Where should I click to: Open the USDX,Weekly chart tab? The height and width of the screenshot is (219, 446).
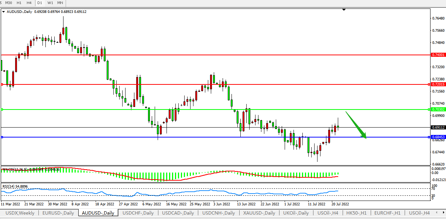pyautogui.click(x=19, y=213)
